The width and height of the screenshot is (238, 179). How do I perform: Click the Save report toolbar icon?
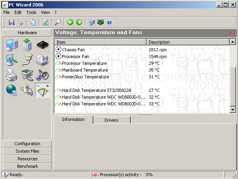(12, 22)
